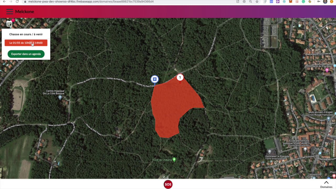Image resolution: width=336 pixels, height=189 pixels.
Task: Bookmark page with the star icon
Action: pyautogui.click(x=257, y=2)
